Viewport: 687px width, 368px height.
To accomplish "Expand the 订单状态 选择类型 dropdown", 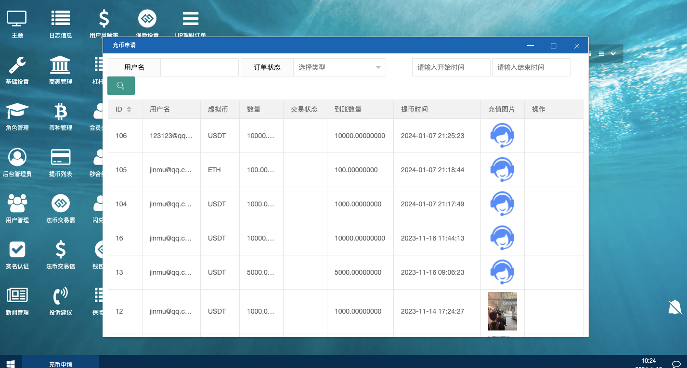I will tap(339, 67).
